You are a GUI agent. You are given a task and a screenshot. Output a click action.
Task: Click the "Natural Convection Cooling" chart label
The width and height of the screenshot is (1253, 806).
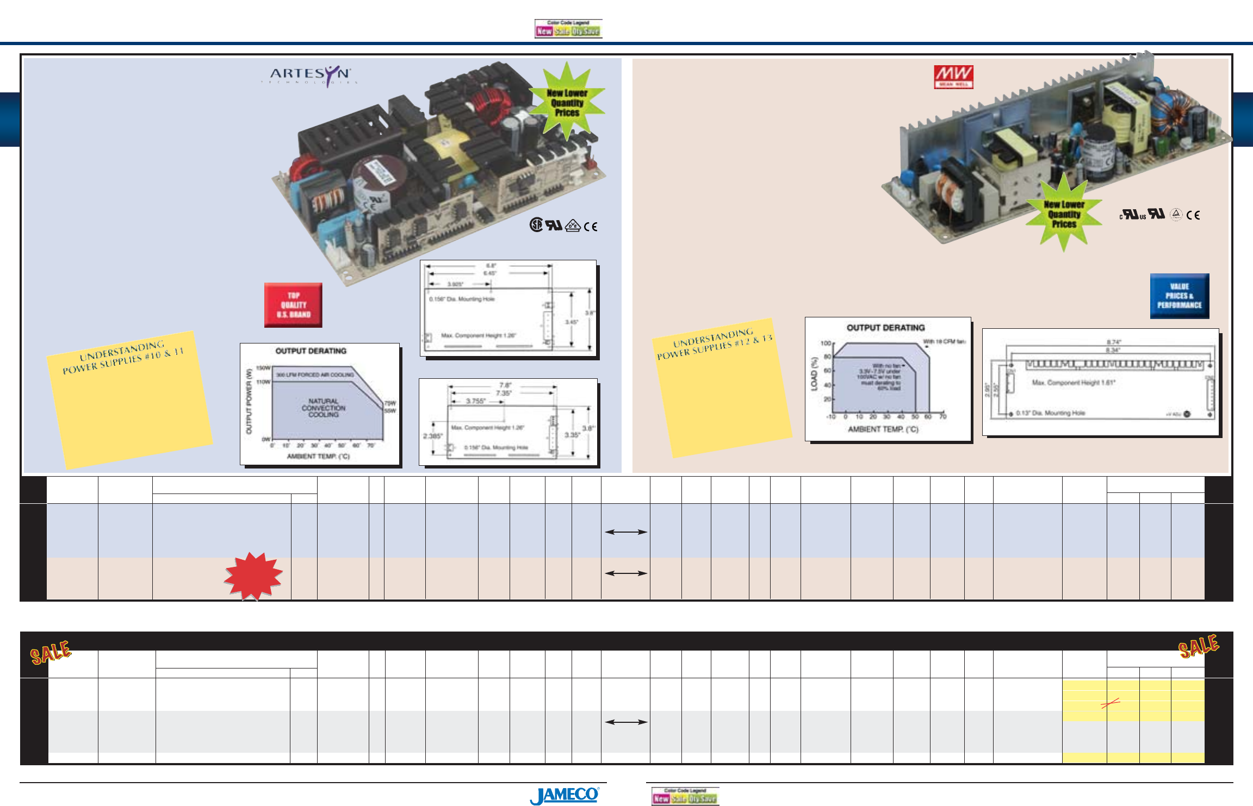point(324,408)
